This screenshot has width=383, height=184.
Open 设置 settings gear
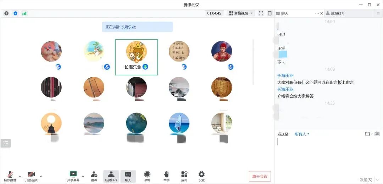pyautogui.click(x=201, y=177)
